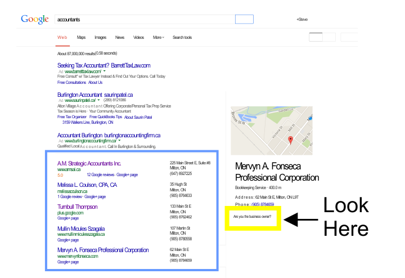This screenshot has width=405, height=278.
Task: Click the search box containing accountants
Action: [x=145, y=19]
